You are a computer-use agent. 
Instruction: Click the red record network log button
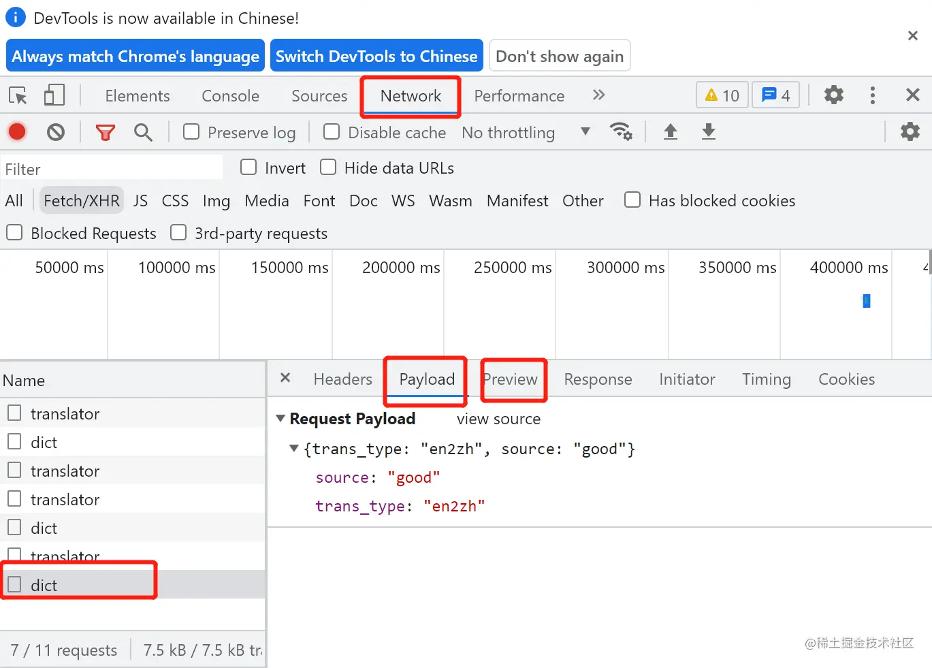click(17, 131)
